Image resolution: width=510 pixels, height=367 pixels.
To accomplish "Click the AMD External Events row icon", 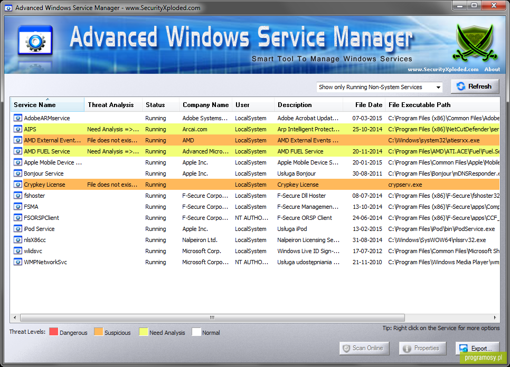I will tap(17, 140).
